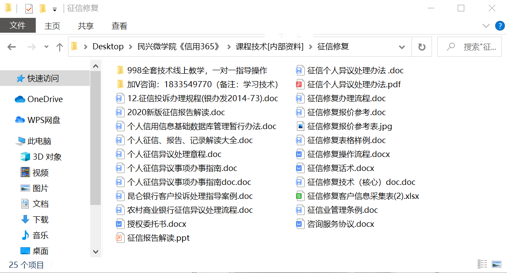This screenshot has height=273, width=507.
Task: Select 个人征信异议事项办事指南.doc file
Action: click(177, 168)
